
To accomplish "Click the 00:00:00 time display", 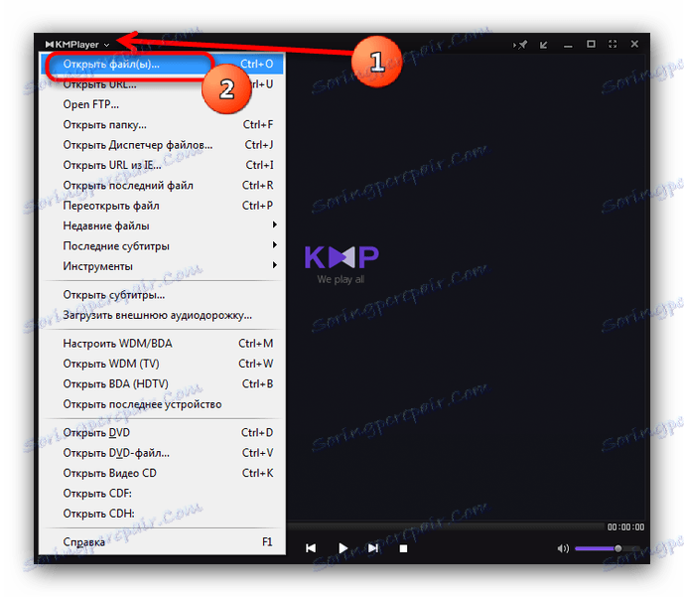I will point(625,526).
